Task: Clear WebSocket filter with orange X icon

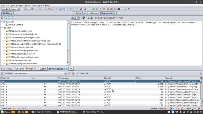Action: [x=73, y=73]
